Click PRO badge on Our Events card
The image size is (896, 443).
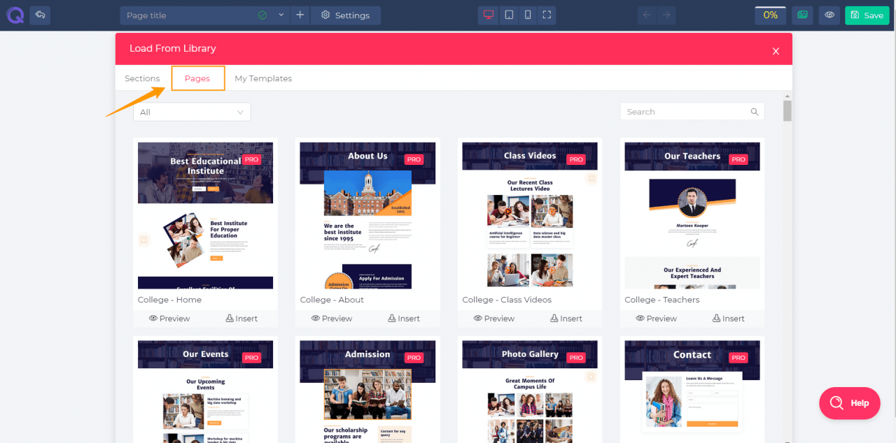[x=251, y=358]
